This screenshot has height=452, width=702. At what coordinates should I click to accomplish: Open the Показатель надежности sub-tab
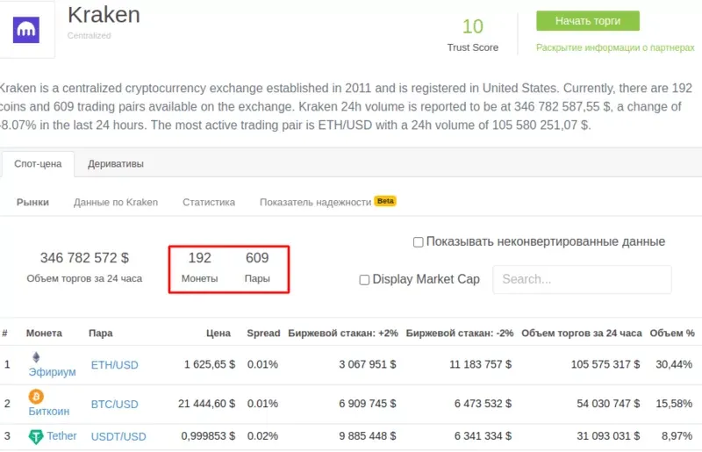point(315,203)
